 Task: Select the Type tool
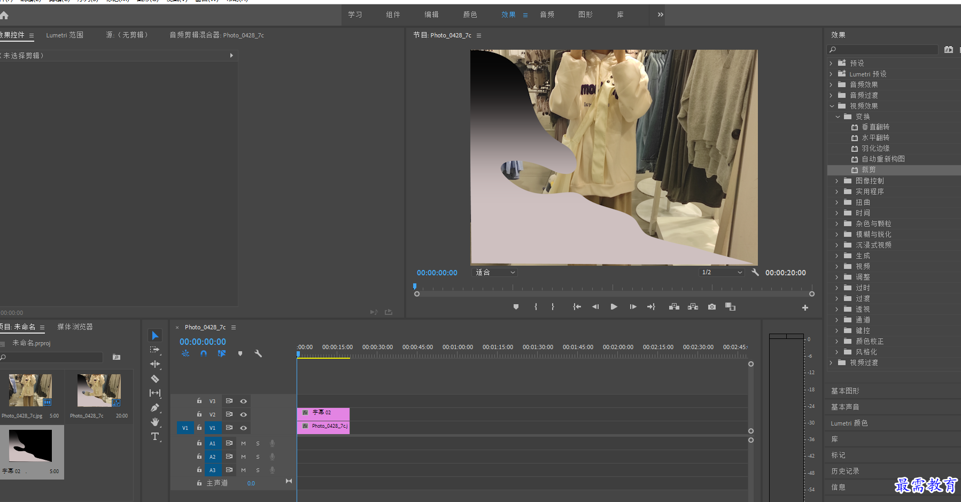(155, 436)
